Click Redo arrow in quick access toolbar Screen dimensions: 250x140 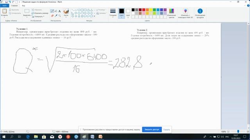pyautogui.click(x=13, y=2)
